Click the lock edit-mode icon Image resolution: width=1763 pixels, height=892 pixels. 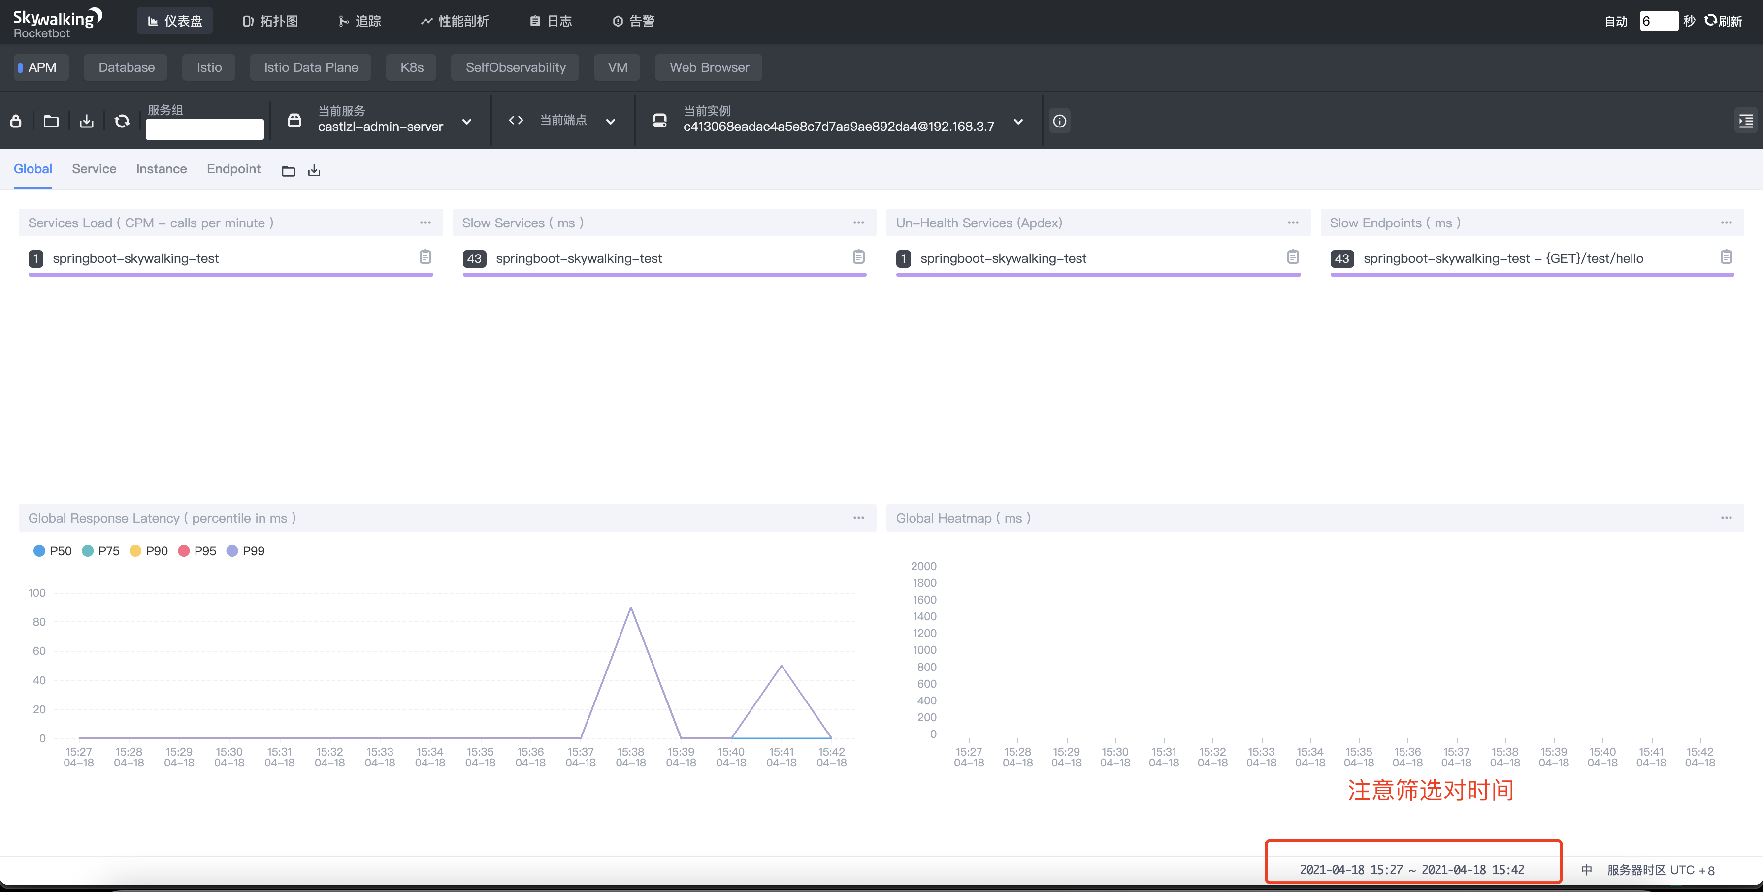(x=16, y=121)
